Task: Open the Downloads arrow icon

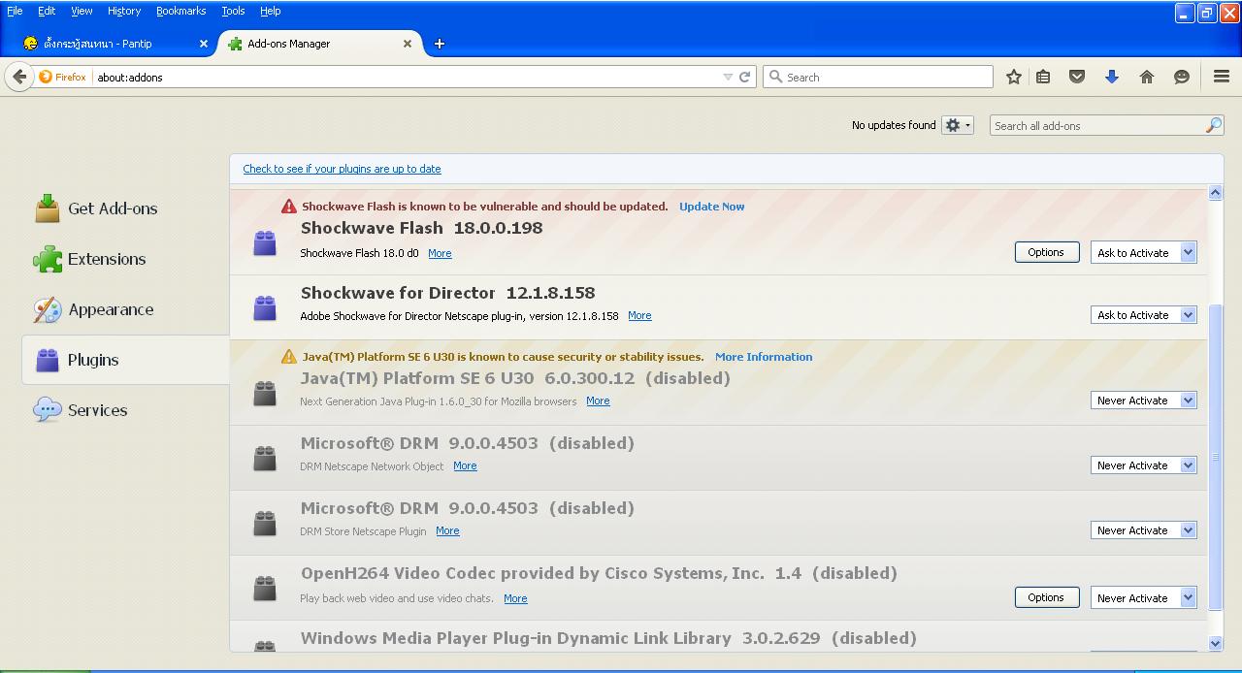Action: click(1112, 77)
